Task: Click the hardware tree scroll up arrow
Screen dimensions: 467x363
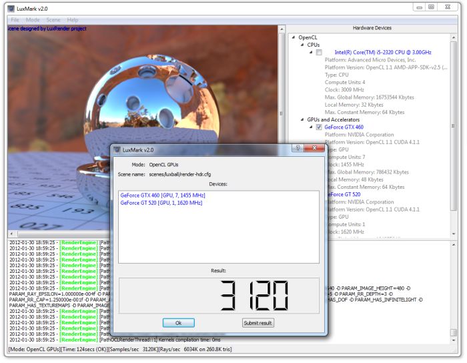Action: point(454,37)
